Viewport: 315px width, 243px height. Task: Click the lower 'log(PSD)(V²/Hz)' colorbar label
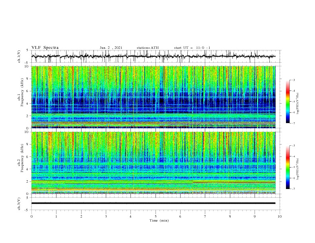coord(298,169)
